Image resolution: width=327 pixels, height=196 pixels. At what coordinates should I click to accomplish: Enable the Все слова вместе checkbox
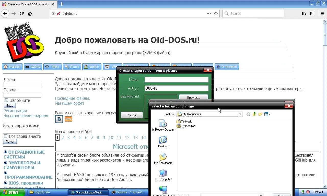(x=5, y=136)
